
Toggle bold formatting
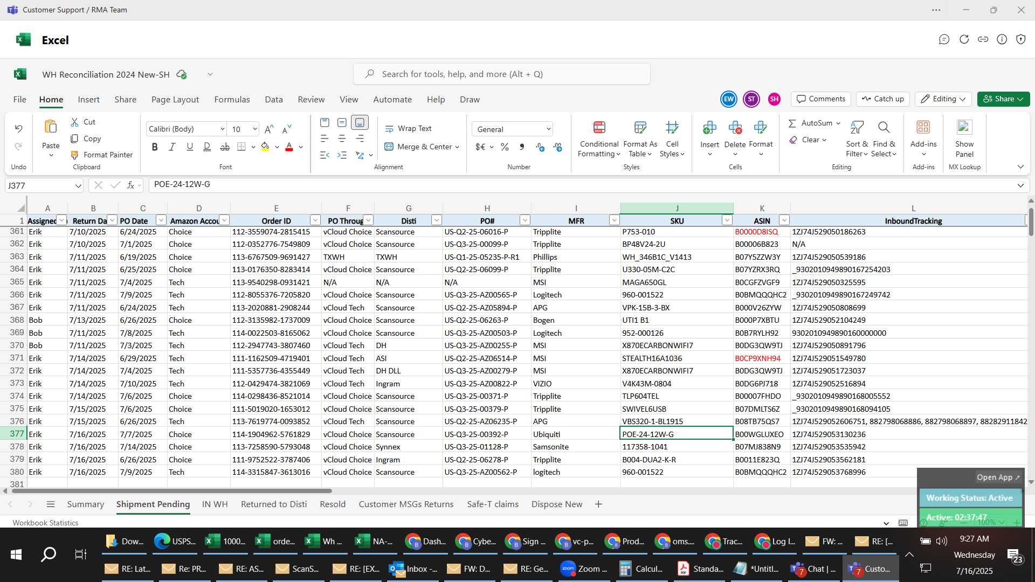click(155, 147)
